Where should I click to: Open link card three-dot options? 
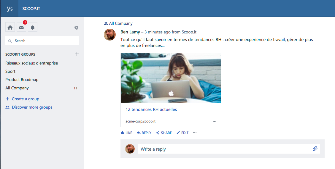pyautogui.click(x=215, y=121)
